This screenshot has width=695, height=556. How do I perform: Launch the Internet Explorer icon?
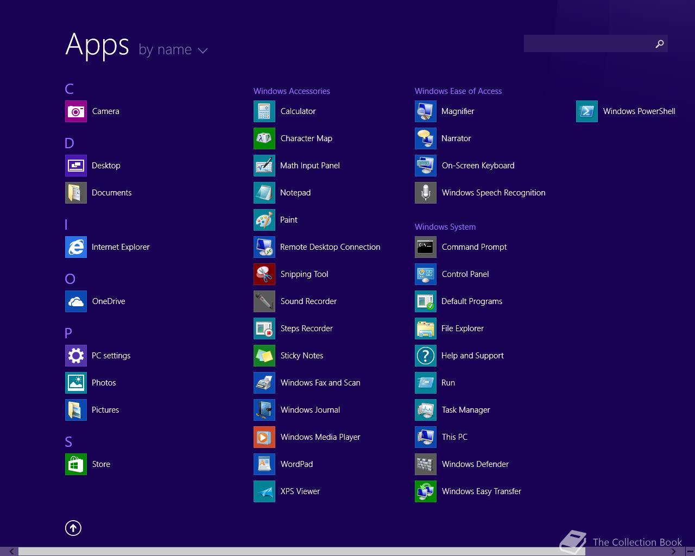click(x=76, y=247)
